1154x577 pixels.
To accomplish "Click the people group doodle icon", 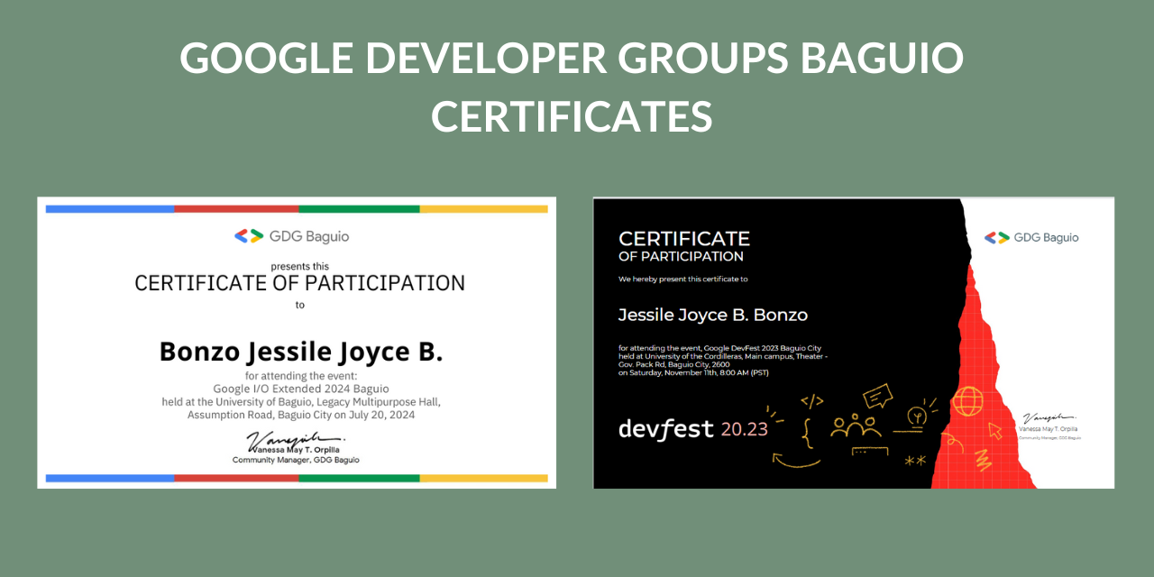I will 856,426.
